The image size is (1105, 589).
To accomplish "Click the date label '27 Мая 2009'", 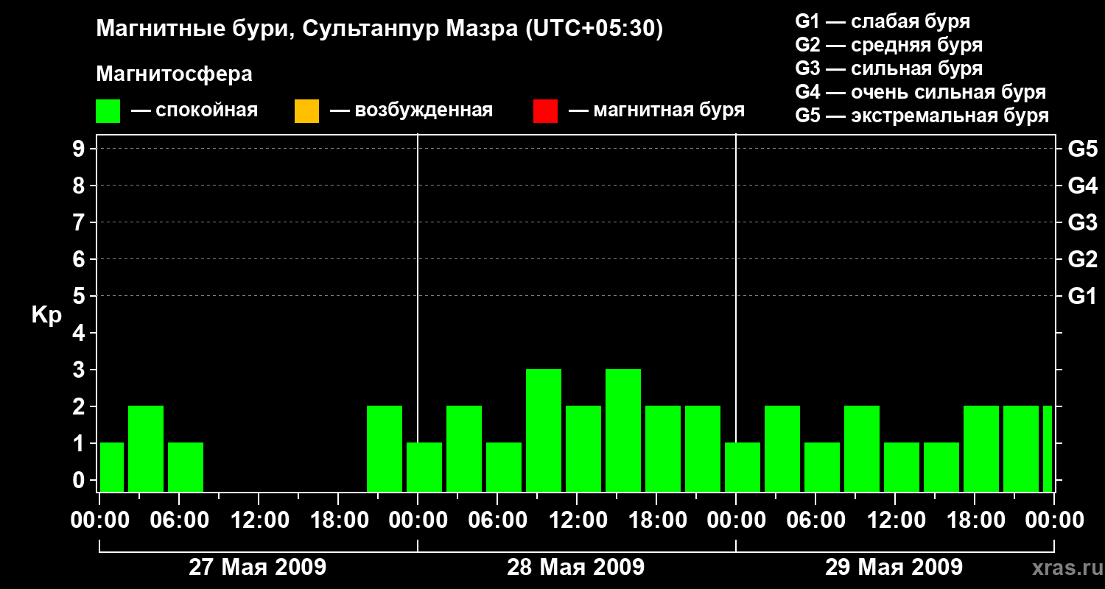I will 258,567.
